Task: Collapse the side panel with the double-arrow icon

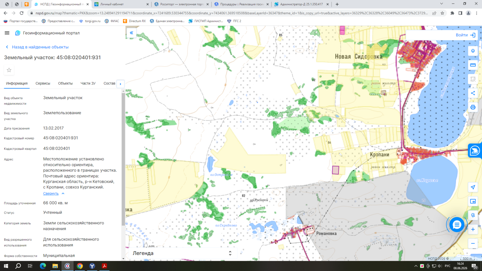Action: point(132,33)
